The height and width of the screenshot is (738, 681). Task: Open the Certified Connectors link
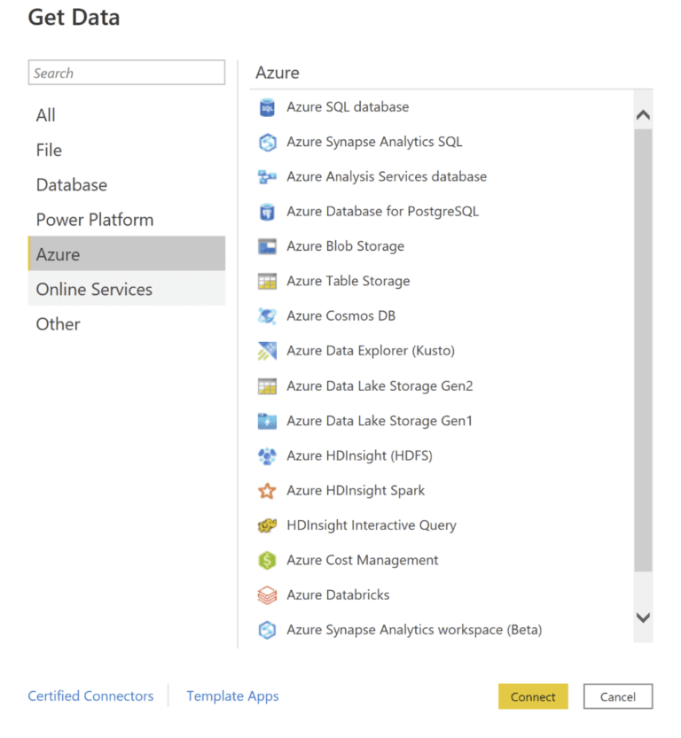pyautogui.click(x=90, y=696)
